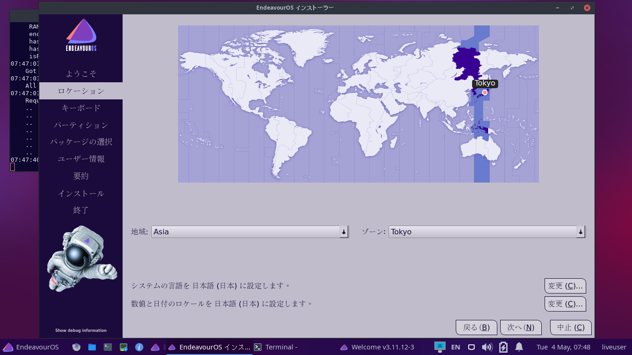The image size is (632, 355).
Task: Launch Firefox from the taskbar
Action: tap(76, 347)
